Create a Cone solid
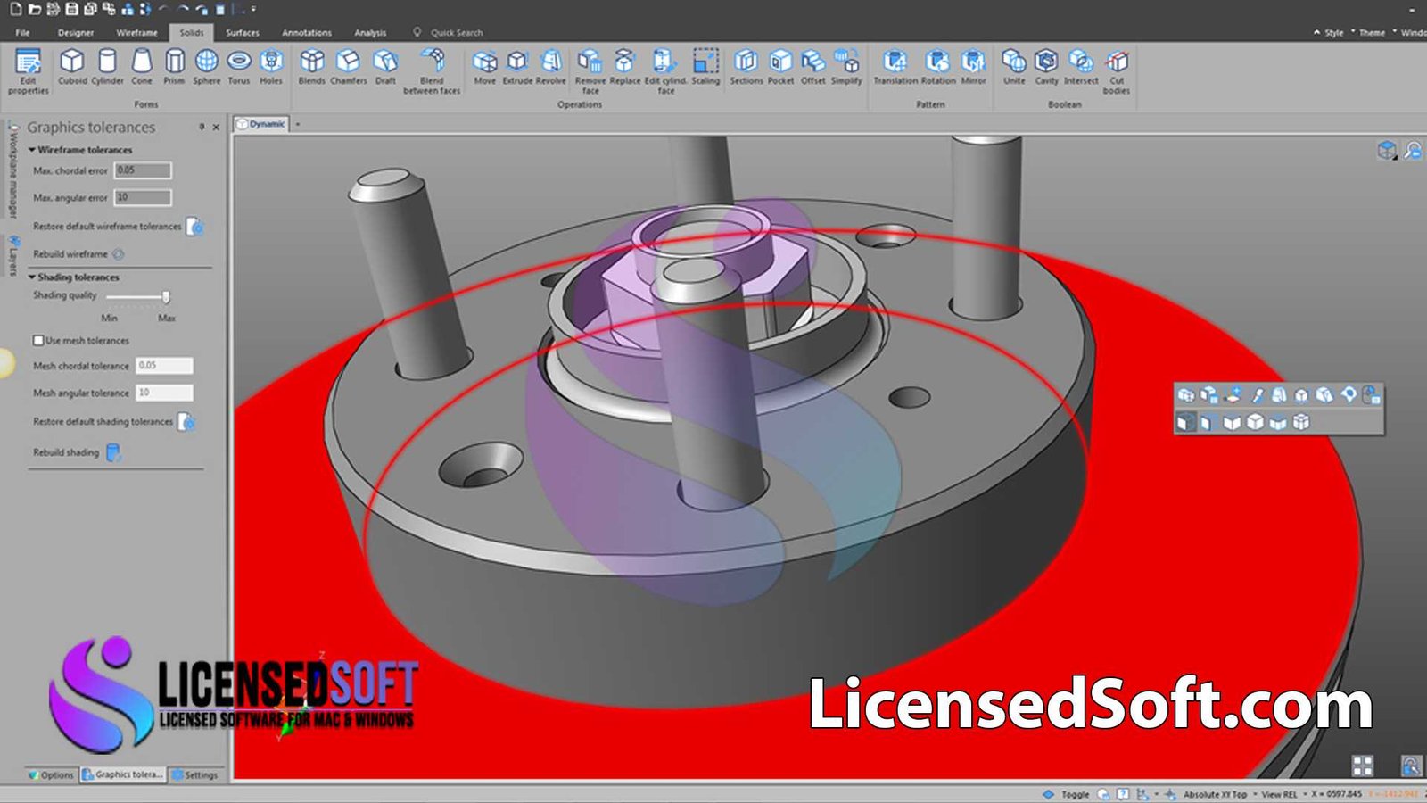Screen dimensions: 1427x803 [142, 68]
